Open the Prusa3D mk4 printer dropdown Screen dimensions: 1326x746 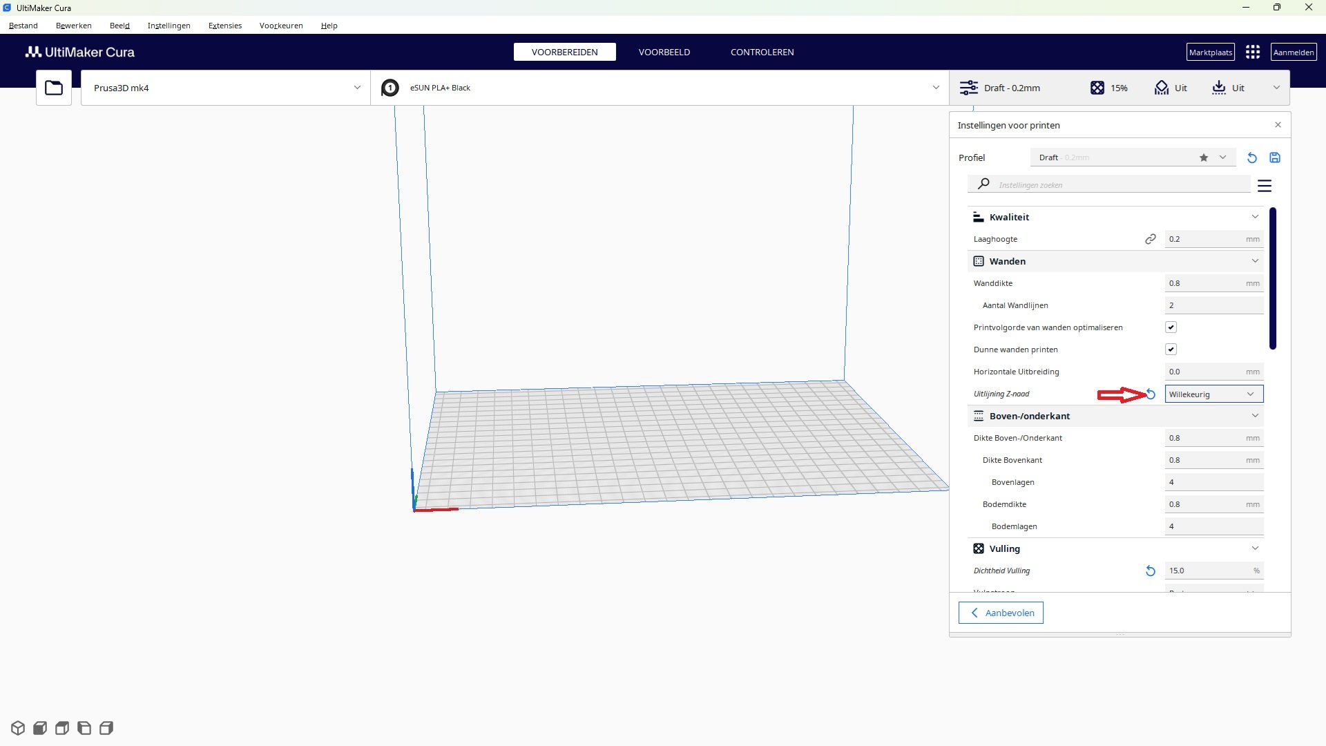pyautogui.click(x=226, y=88)
